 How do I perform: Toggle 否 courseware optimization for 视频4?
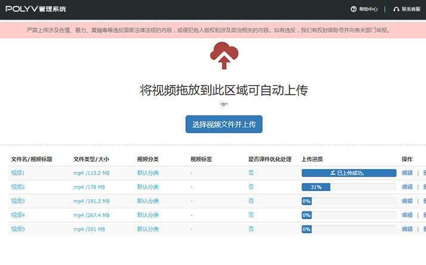click(251, 215)
